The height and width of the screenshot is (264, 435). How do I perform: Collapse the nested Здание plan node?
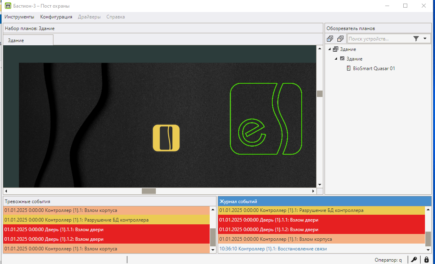pos(336,58)
